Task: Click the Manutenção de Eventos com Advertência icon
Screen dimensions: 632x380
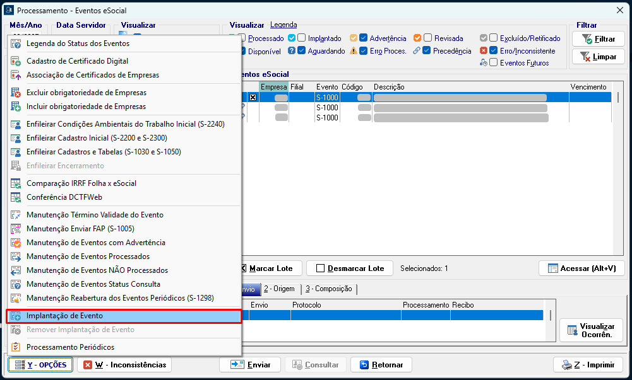Action: (x=16, y=243)
